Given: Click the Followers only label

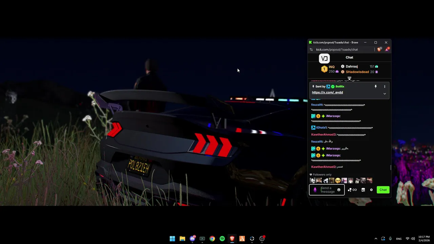Looking at the screenshot, I should [x=322, y=175].
